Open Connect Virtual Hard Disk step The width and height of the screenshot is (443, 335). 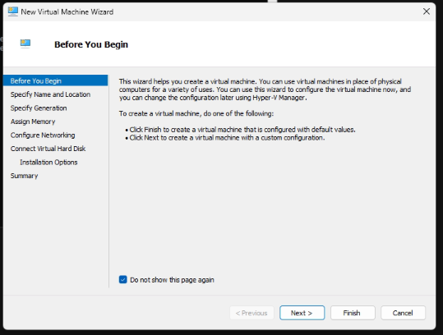(x=48, y=149)
